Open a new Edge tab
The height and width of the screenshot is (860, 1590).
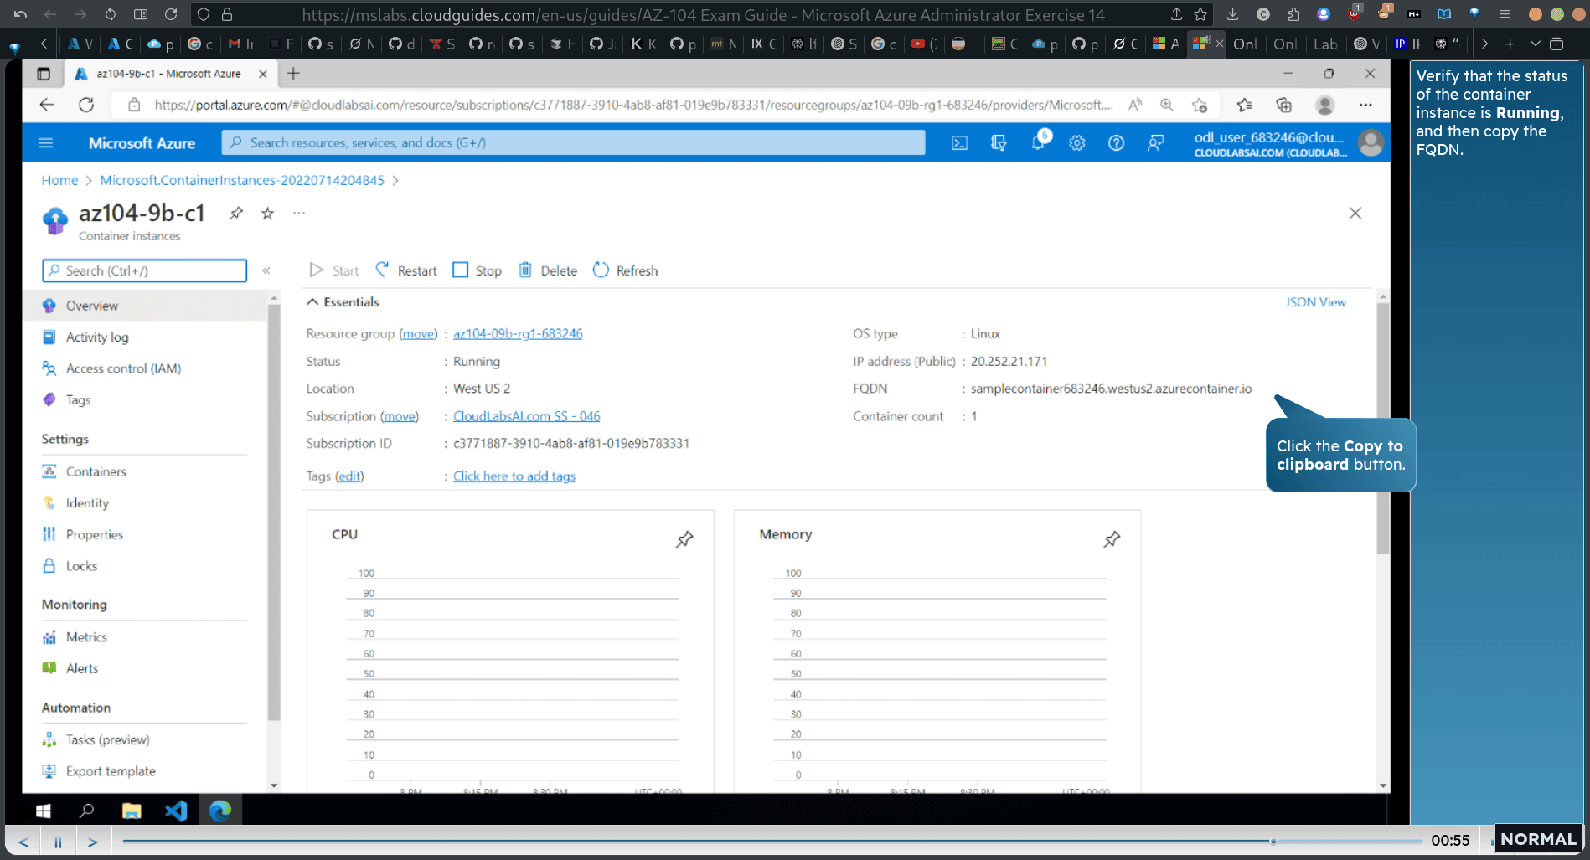(293, 74)
